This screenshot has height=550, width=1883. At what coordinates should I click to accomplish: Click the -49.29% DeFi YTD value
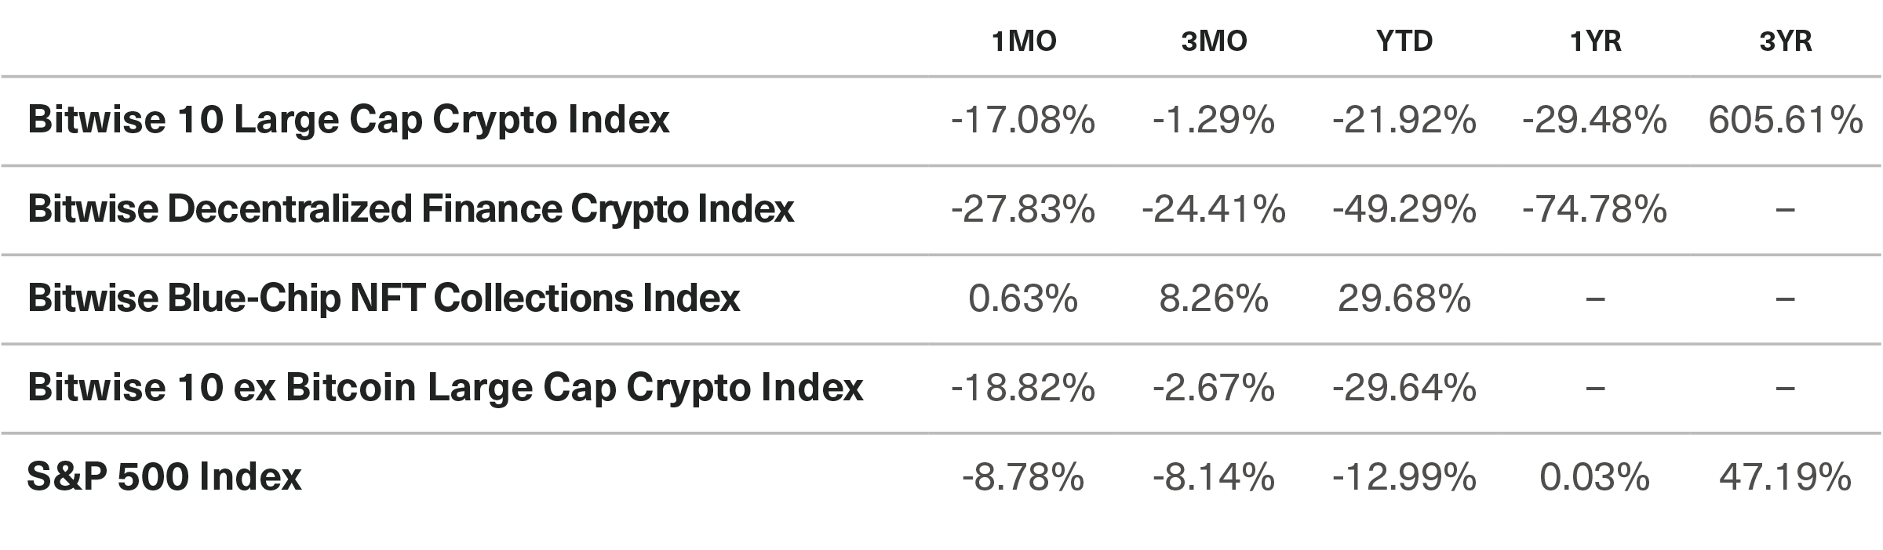tap(1404, 209)
